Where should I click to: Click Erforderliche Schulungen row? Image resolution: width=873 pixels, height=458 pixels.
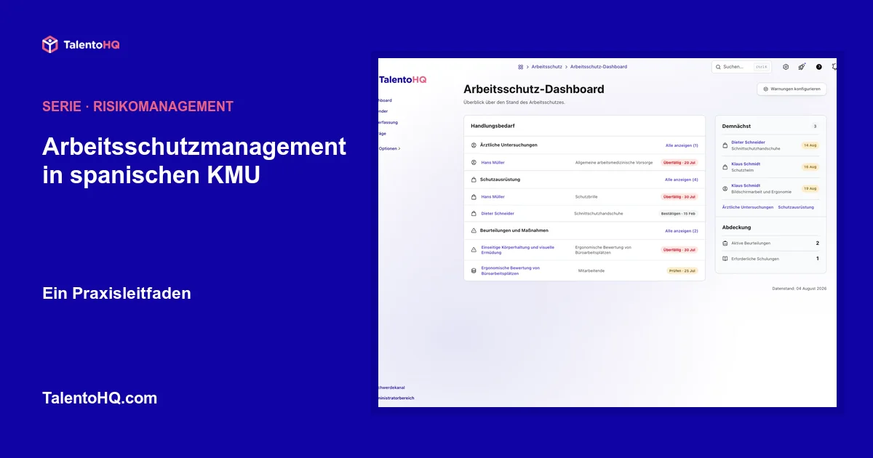click(770, 259)
